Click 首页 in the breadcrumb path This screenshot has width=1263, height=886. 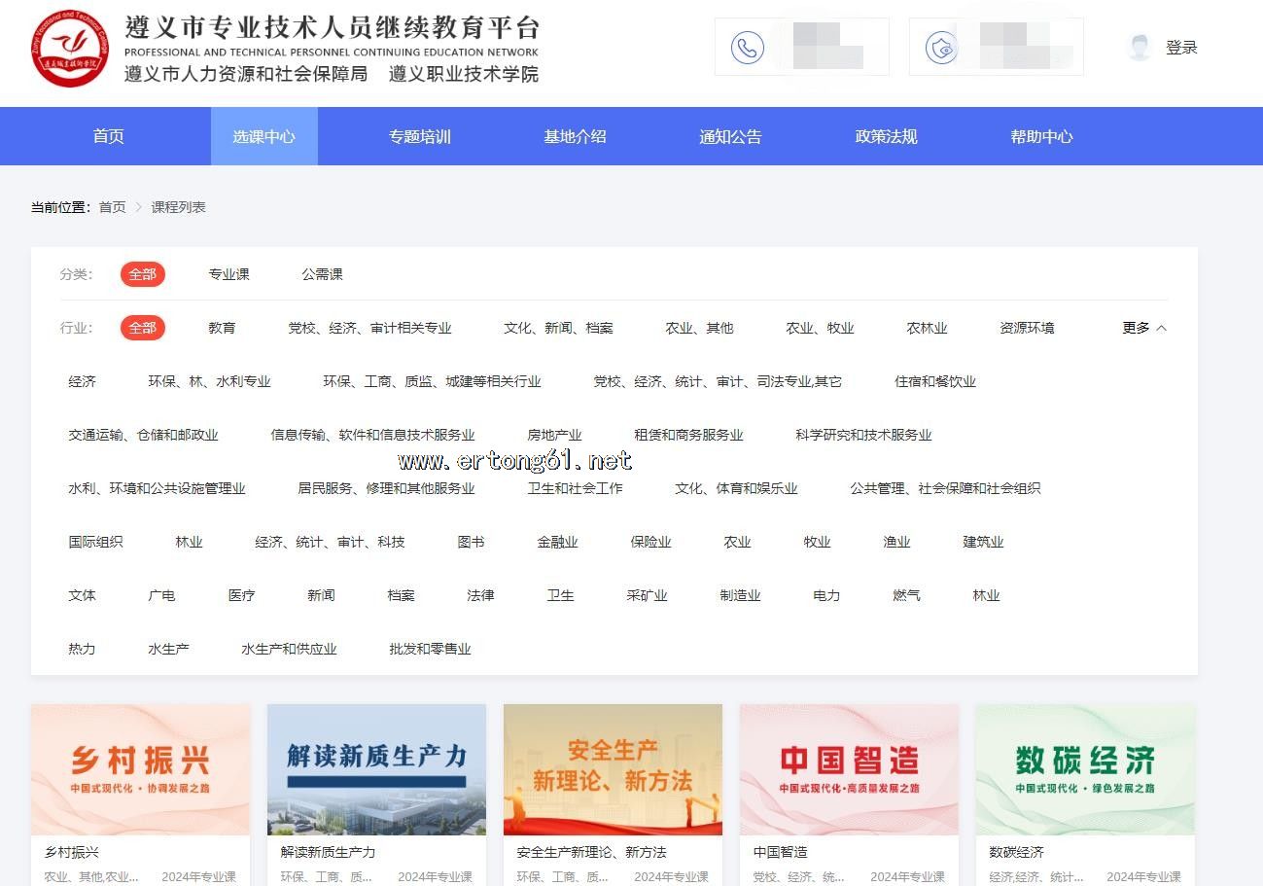(x=112, y=207)
